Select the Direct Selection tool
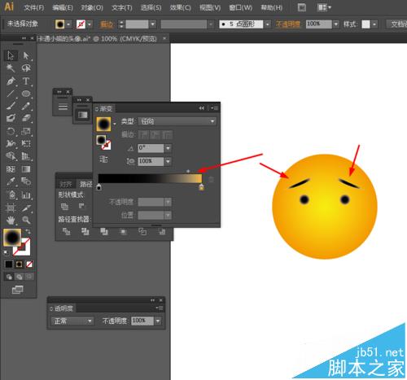 point(26,55)
